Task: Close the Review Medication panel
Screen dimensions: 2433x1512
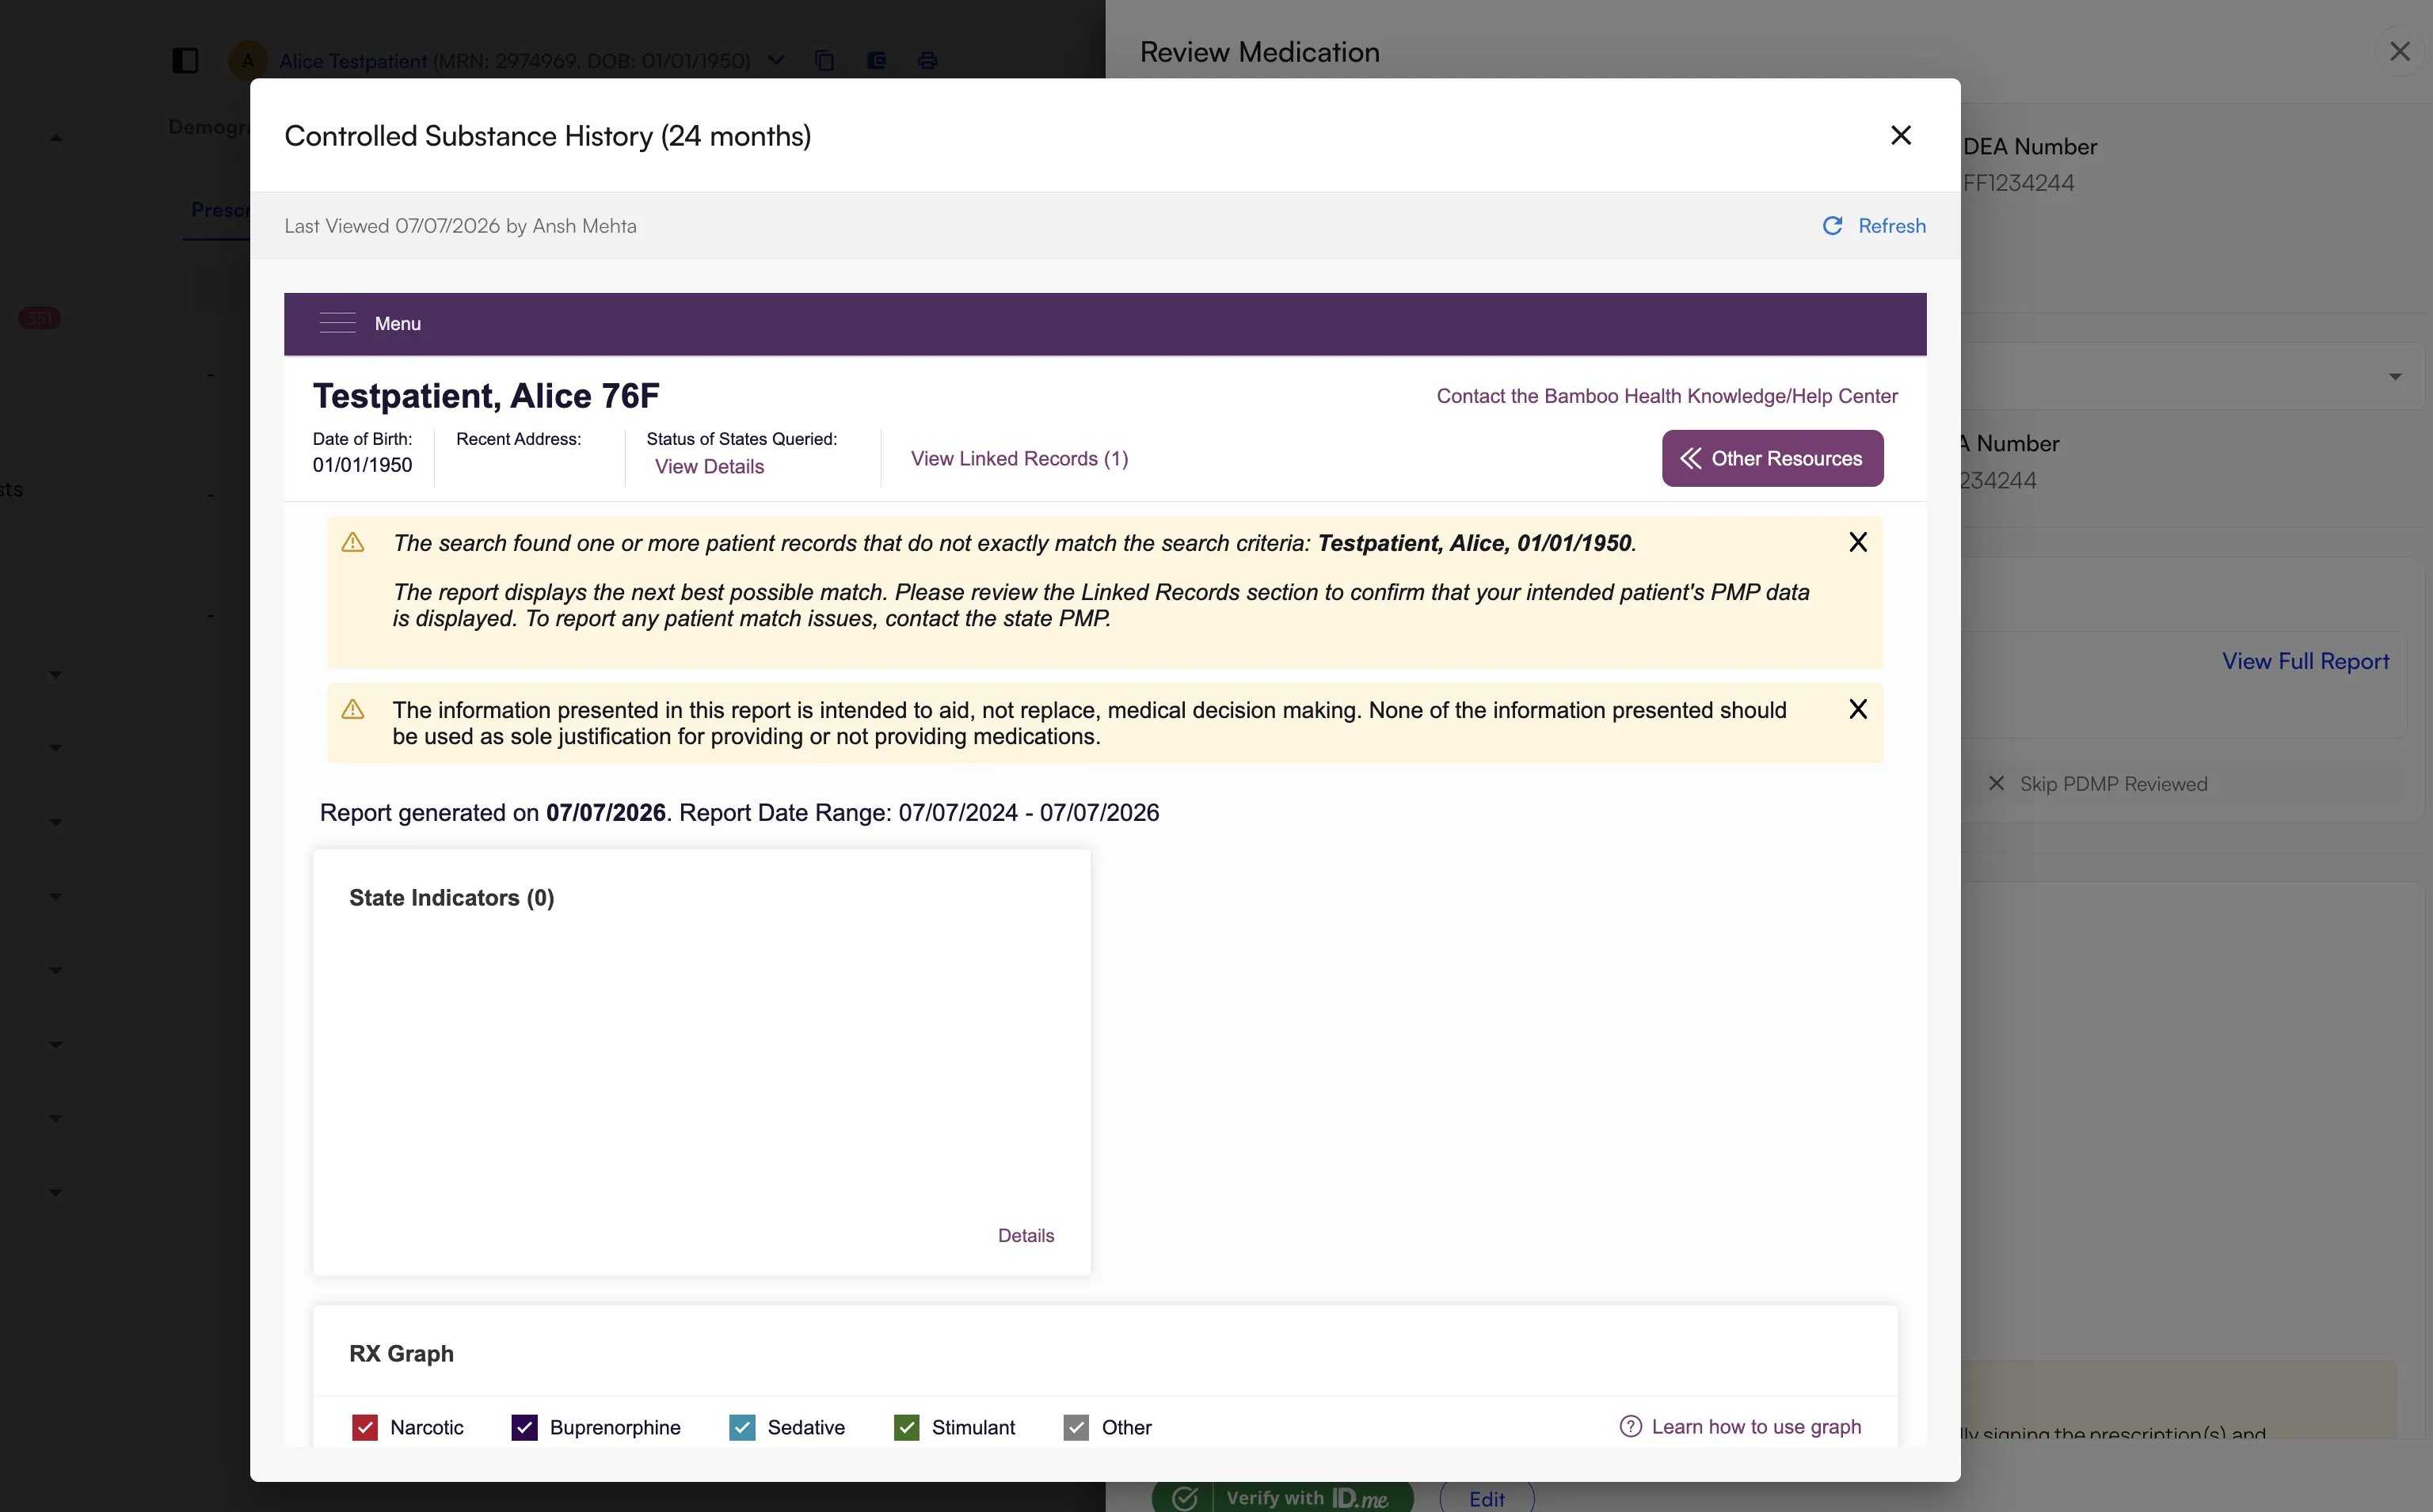Action: (x=2399, y=51)
